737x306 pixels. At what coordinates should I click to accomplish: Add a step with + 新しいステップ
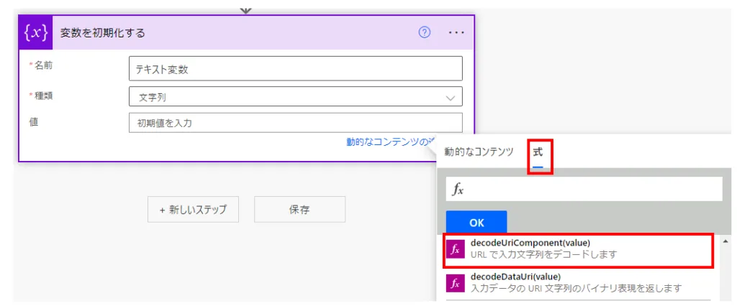[x=193, y=210]
